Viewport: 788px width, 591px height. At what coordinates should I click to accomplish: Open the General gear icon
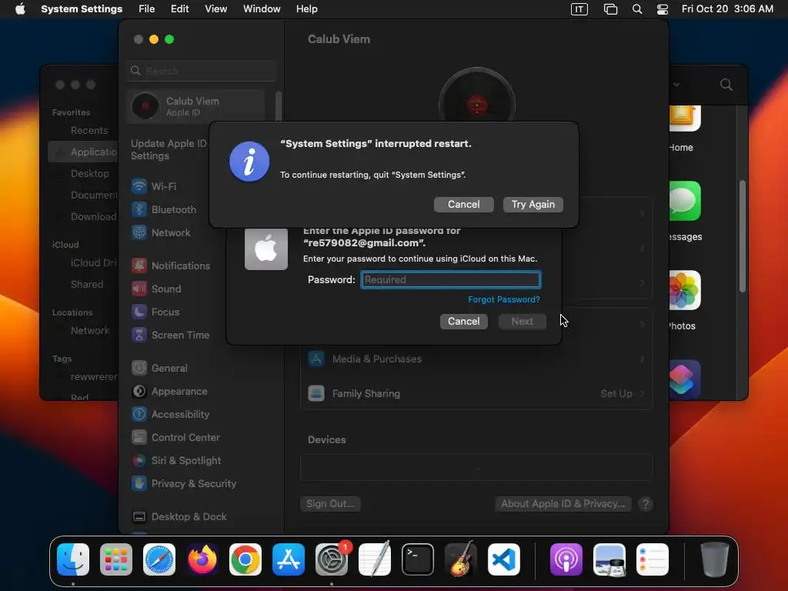pos(139,368)
